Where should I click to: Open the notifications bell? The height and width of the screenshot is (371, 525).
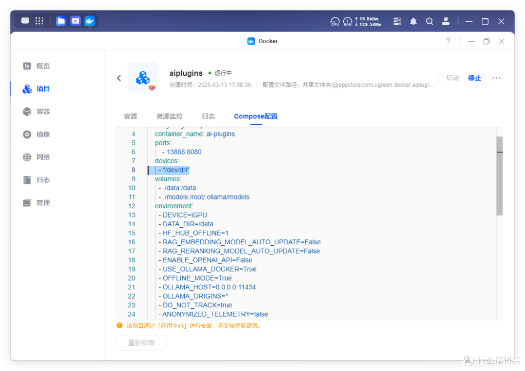coord(414,21)
